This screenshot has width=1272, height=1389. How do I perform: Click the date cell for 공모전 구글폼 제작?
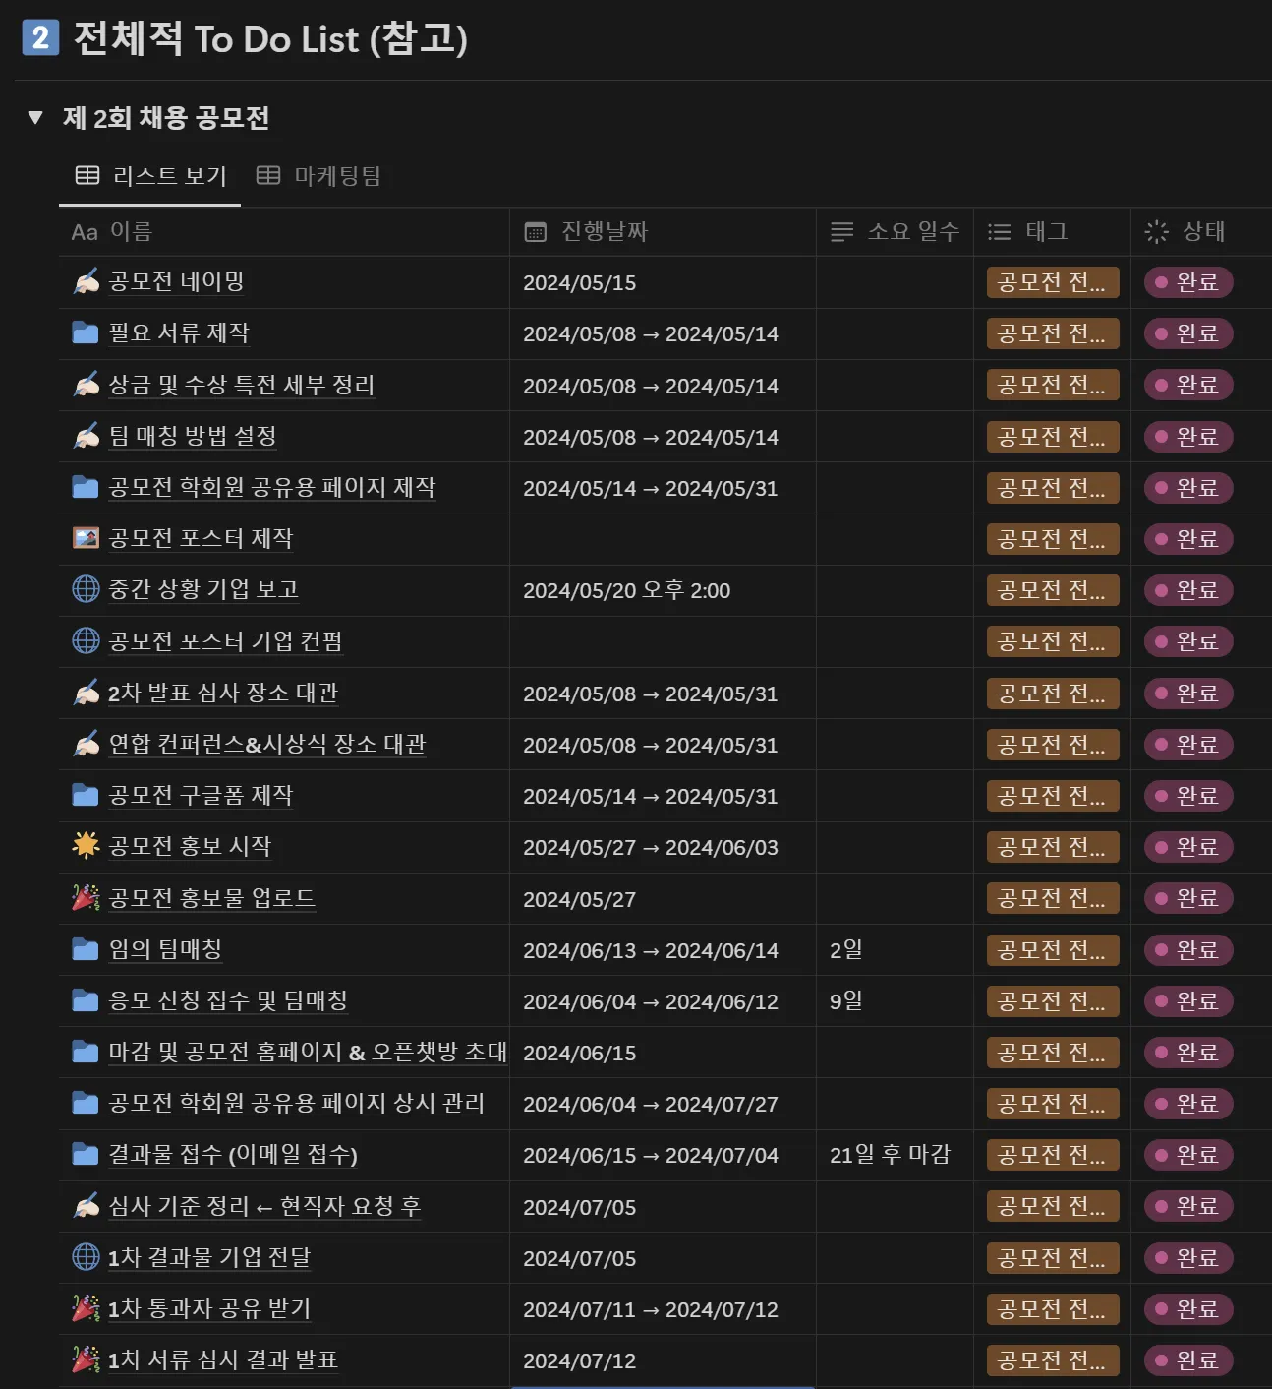[650, 796]
